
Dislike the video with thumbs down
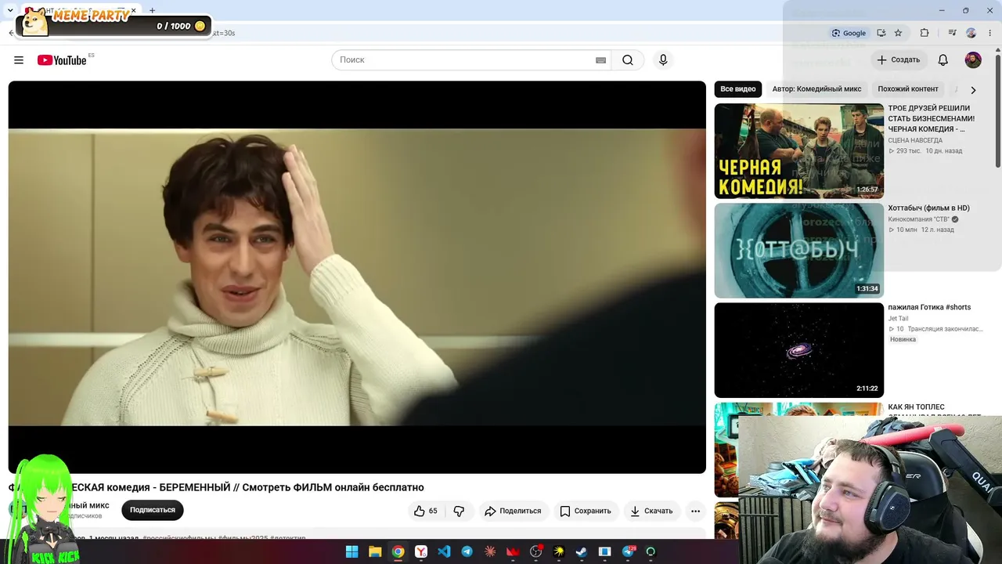[x=459, y=511]
